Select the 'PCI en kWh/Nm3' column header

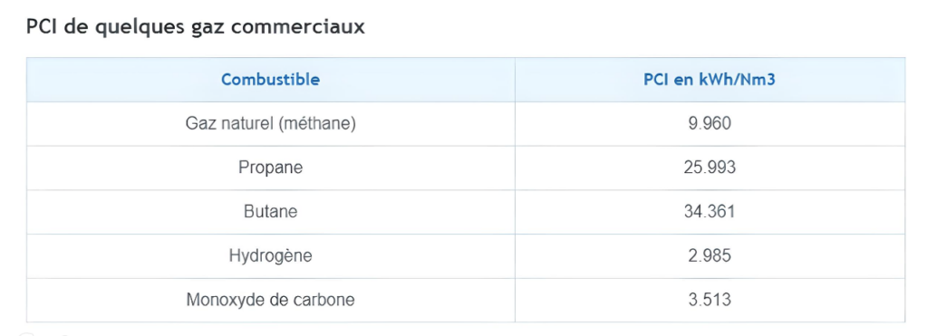709,80
